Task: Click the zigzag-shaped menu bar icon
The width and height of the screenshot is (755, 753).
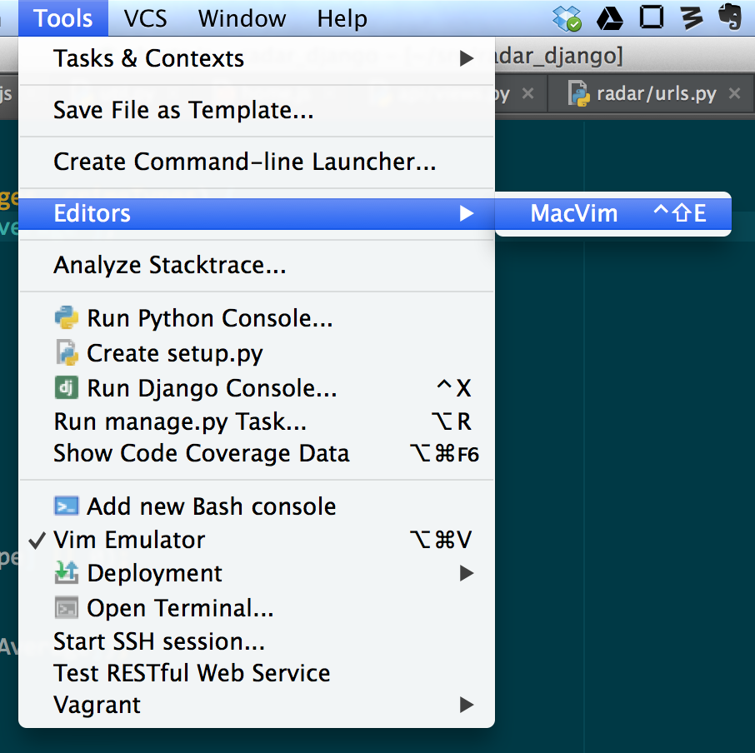Action: tap(692, 17)
